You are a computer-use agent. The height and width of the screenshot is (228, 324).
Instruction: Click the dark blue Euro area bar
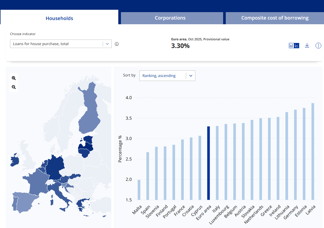coord(208,163)
